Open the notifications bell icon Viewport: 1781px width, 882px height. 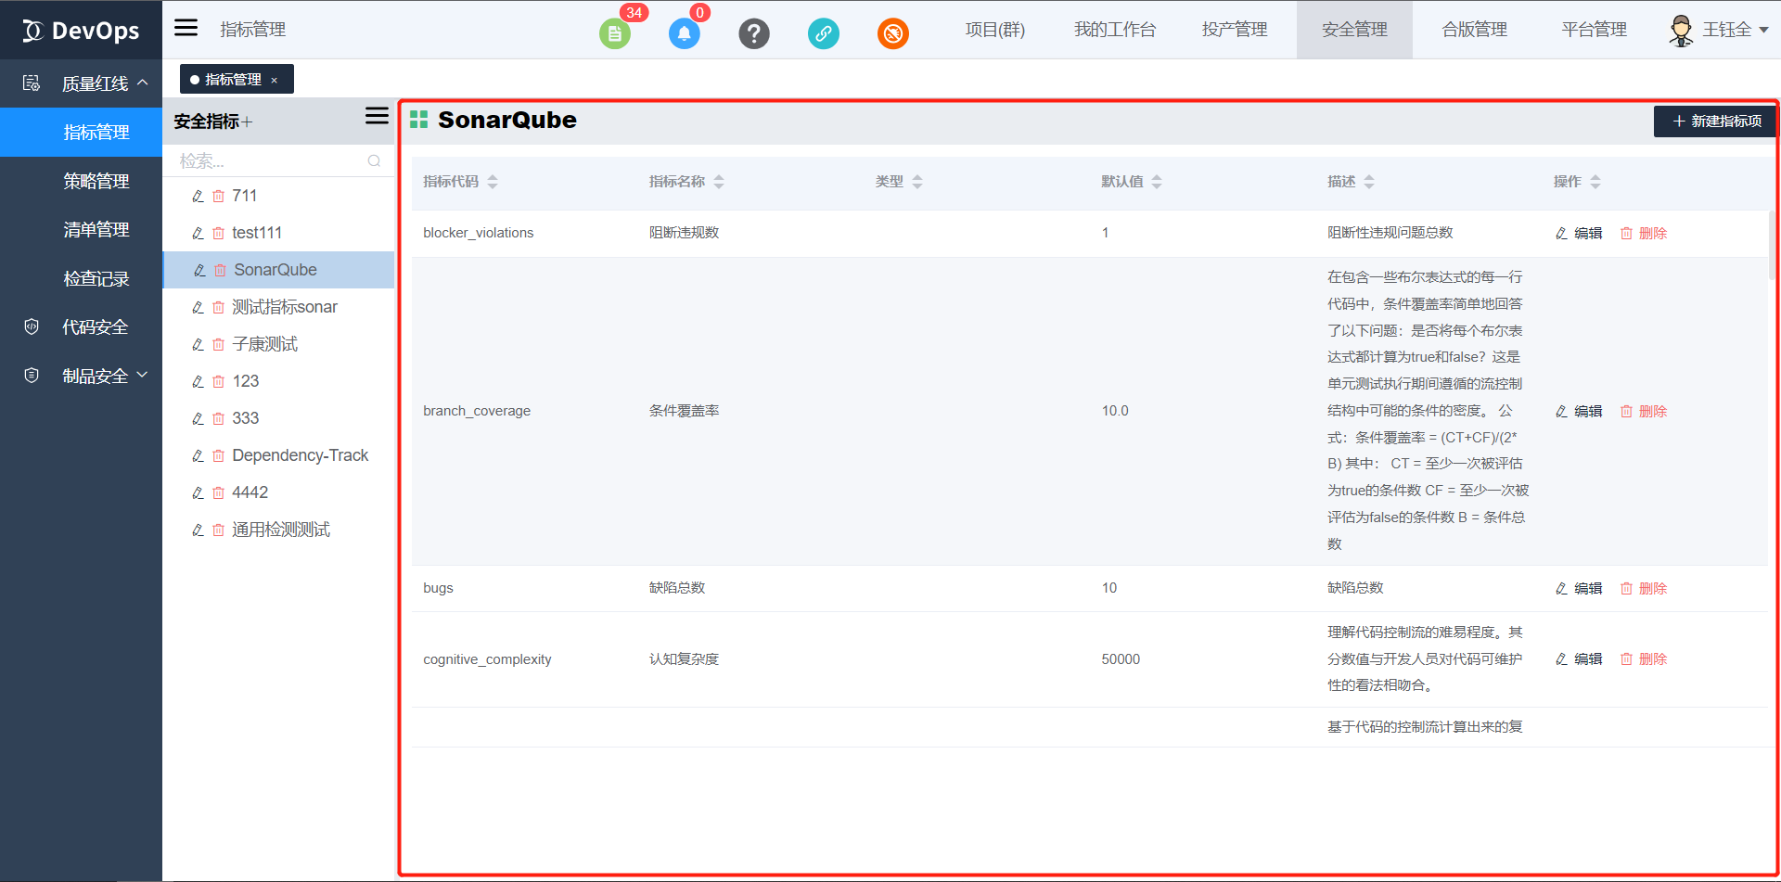(x=685, y=33)
